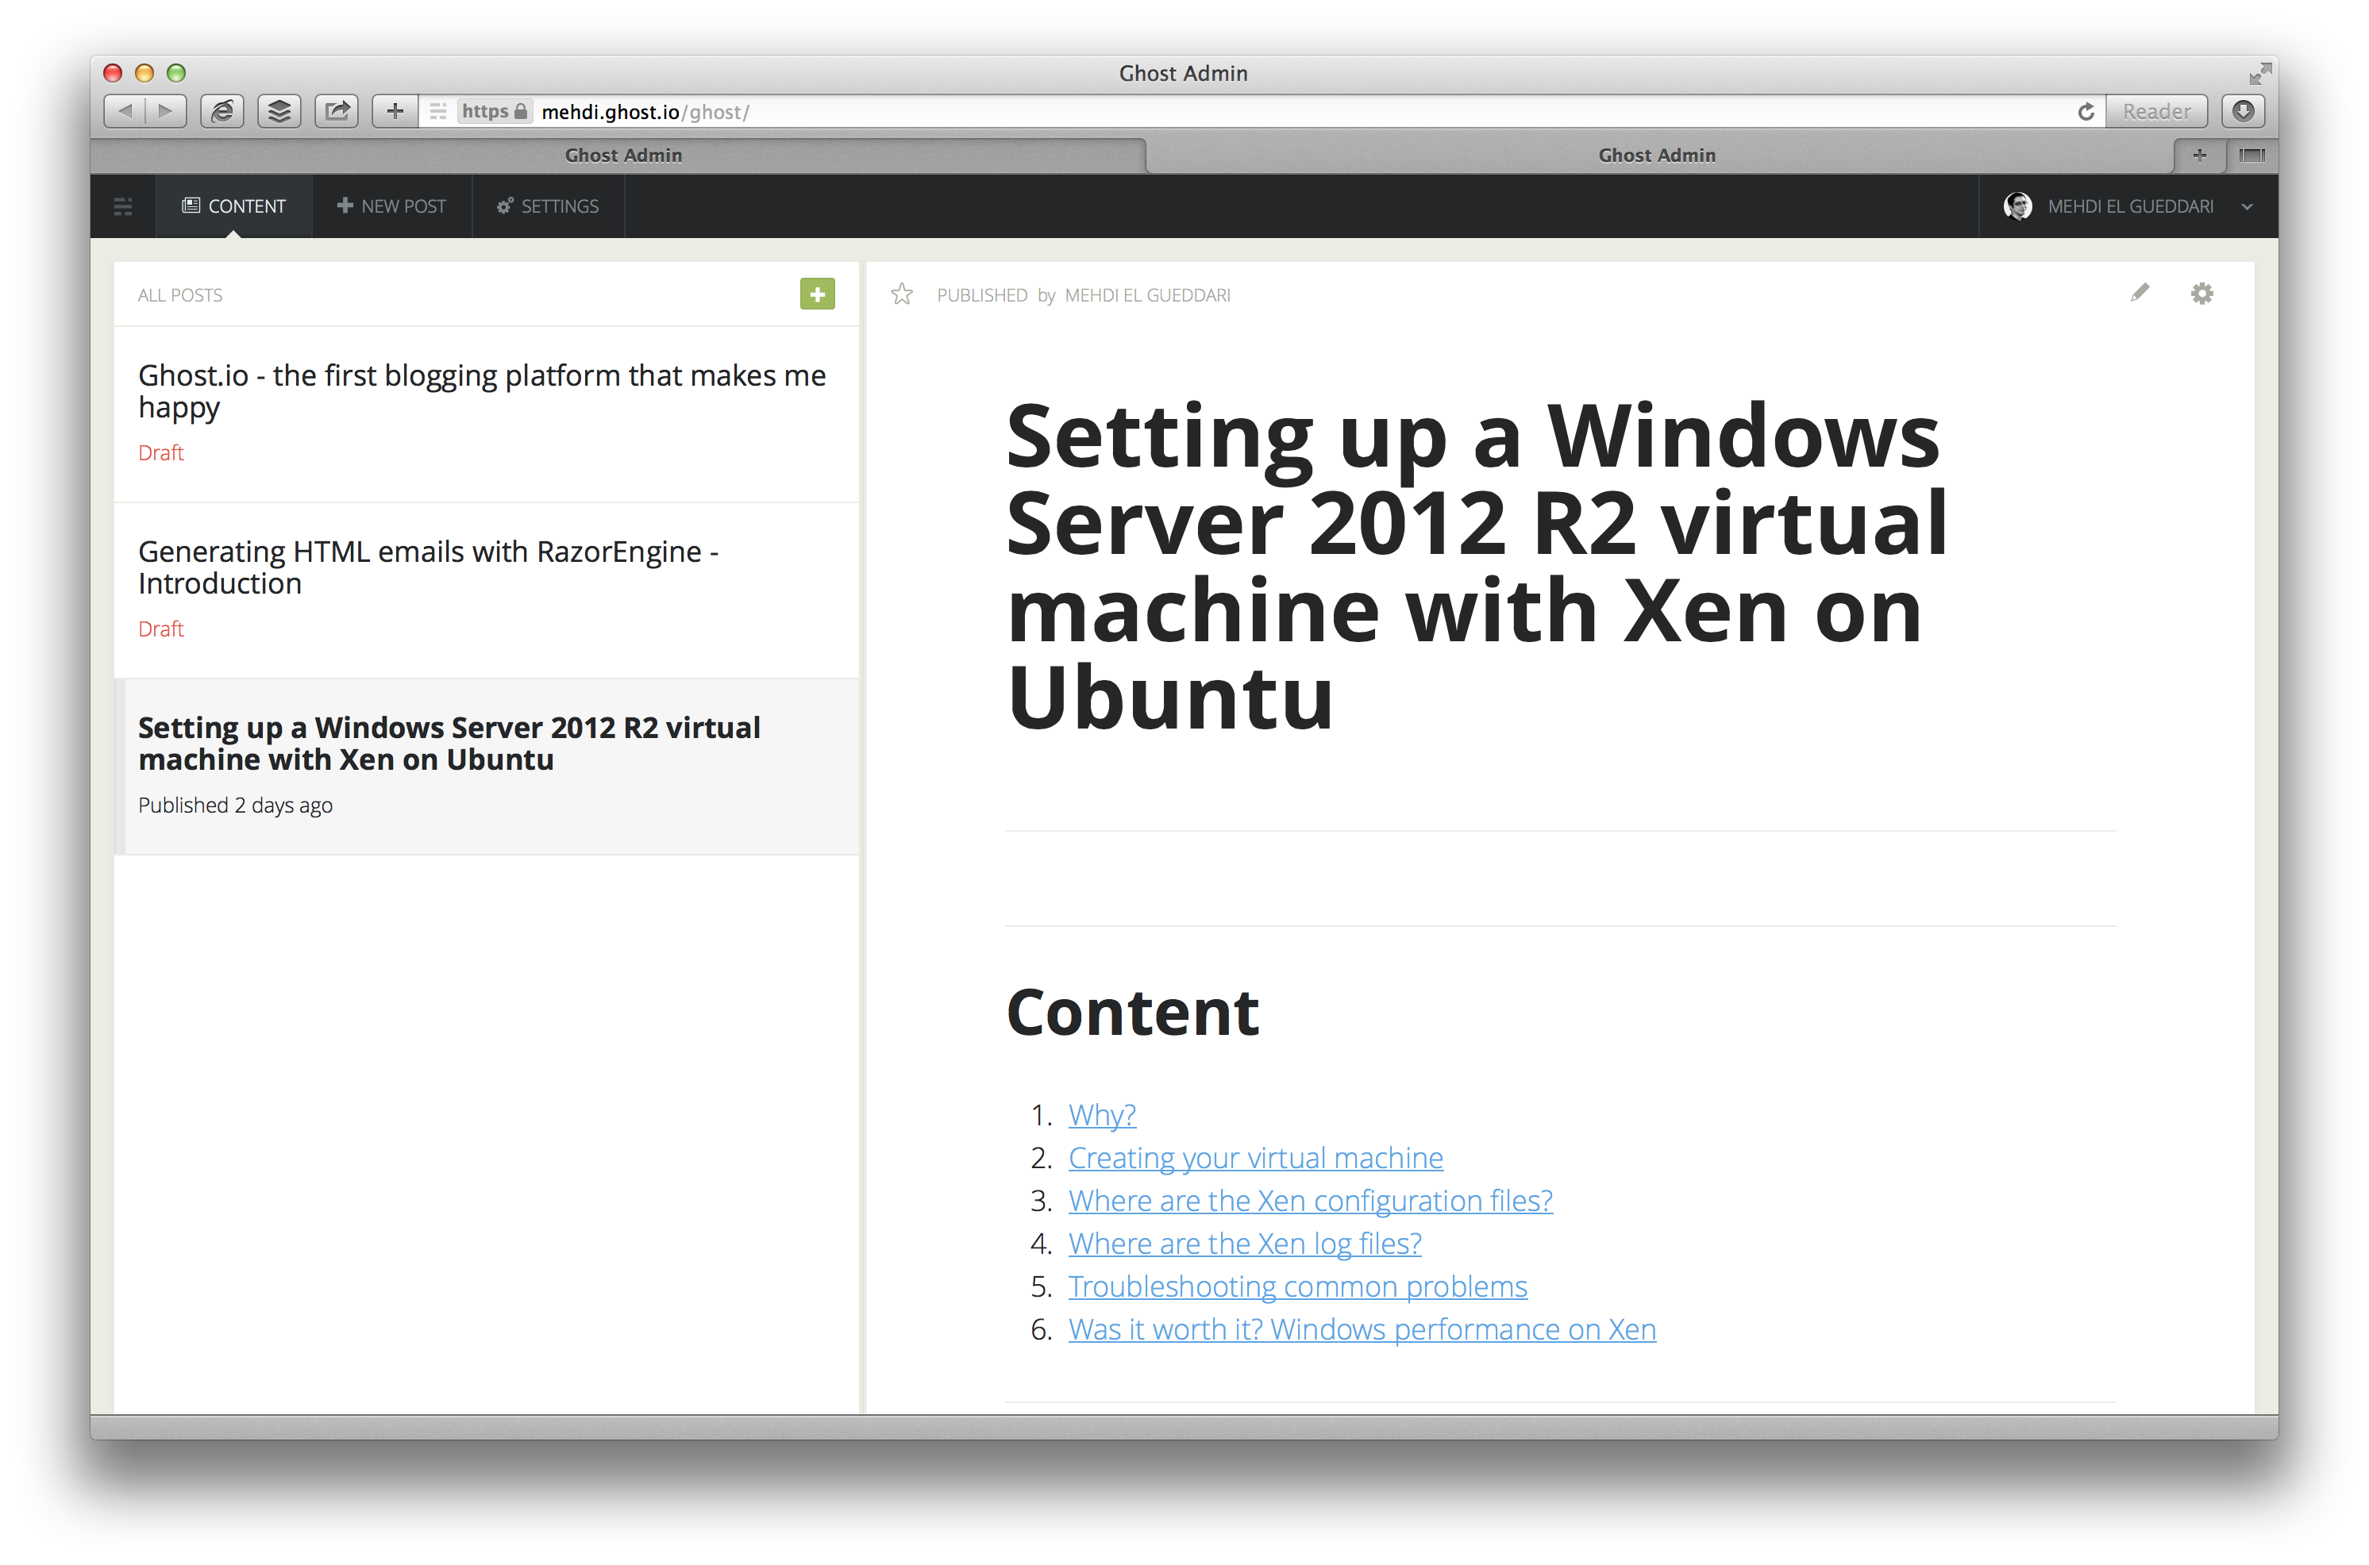Viewport: 2369px width, 1565px height.
Task: Open the Content navigation tab
Action: click(x=233, y=206)
